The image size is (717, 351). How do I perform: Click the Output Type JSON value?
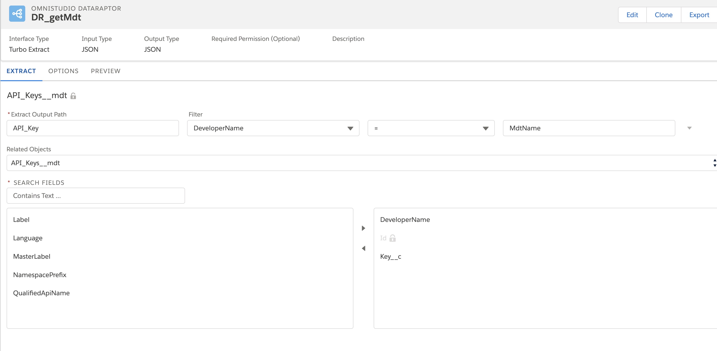pos(152,49)
